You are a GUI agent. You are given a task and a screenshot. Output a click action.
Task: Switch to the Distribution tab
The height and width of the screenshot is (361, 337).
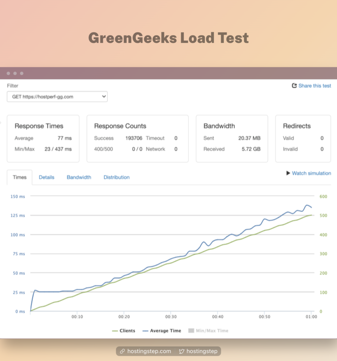(x=116, y=177)
